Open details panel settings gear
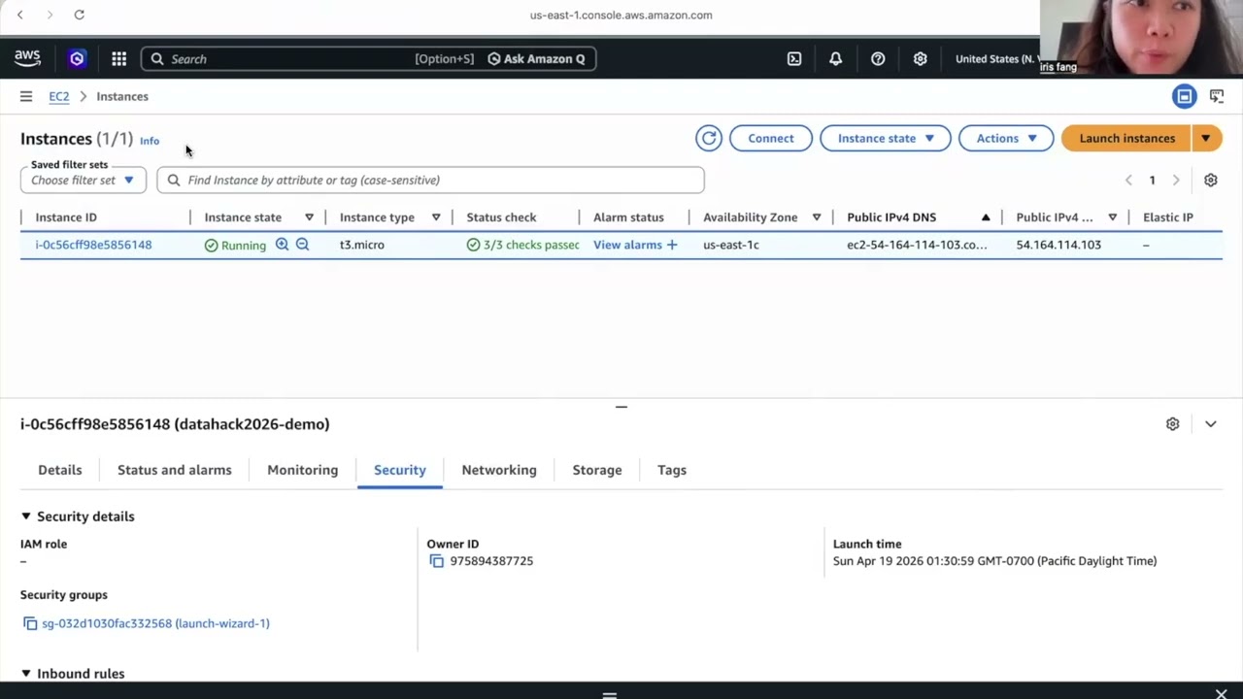The height and width of the screenshot is (699, 1243). coord(1172,424)
